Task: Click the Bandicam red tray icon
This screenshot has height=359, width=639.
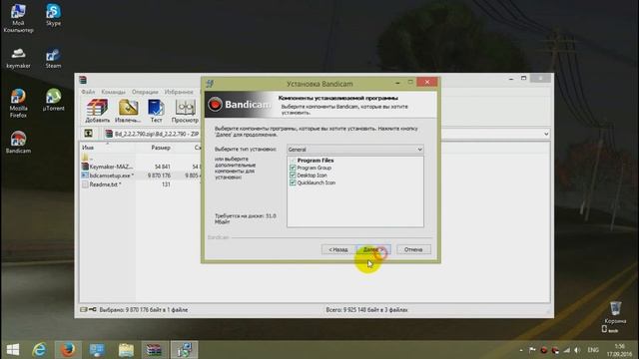Action: [x=543, y=350]
